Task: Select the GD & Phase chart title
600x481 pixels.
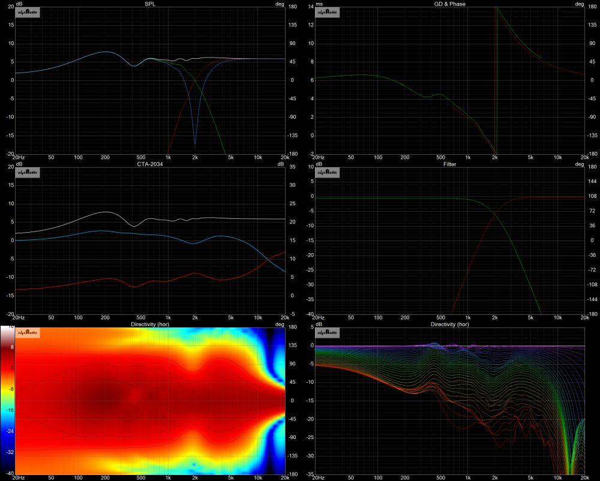Action: pyautogui.click(x=449, y=4)
